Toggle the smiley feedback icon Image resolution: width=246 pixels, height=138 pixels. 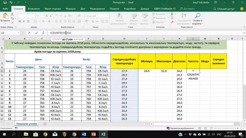click(242, 9)
